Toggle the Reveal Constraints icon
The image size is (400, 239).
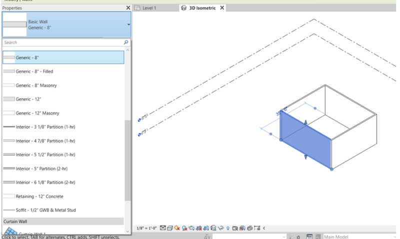(257, 228)
